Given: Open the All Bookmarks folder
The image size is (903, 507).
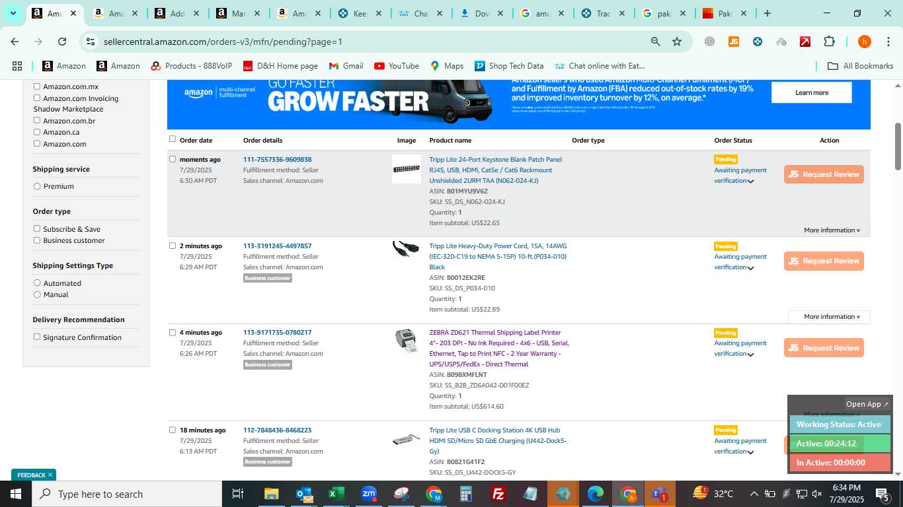Looking at the screenshot, I should point(861,66).
